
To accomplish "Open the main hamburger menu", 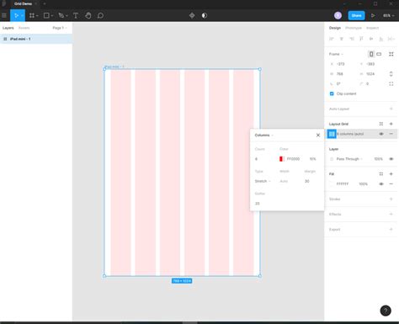I will pos(4,15).
